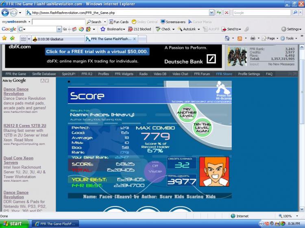Close the FFR The Game tab
The image size is (305, 228).
[135, 39]
